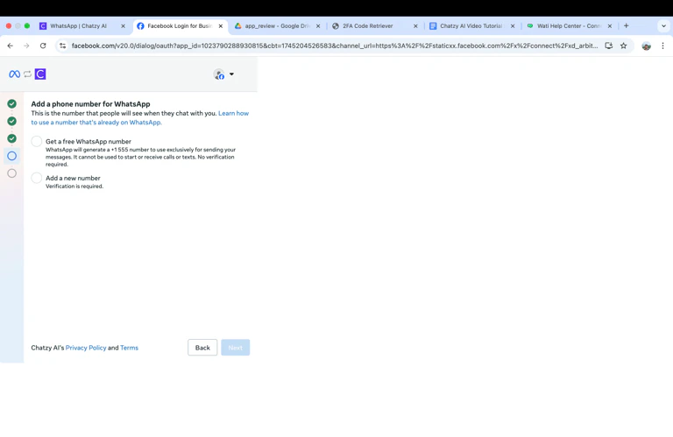Select Add a new number option
The image size is (673, 437).
point(37,178)
